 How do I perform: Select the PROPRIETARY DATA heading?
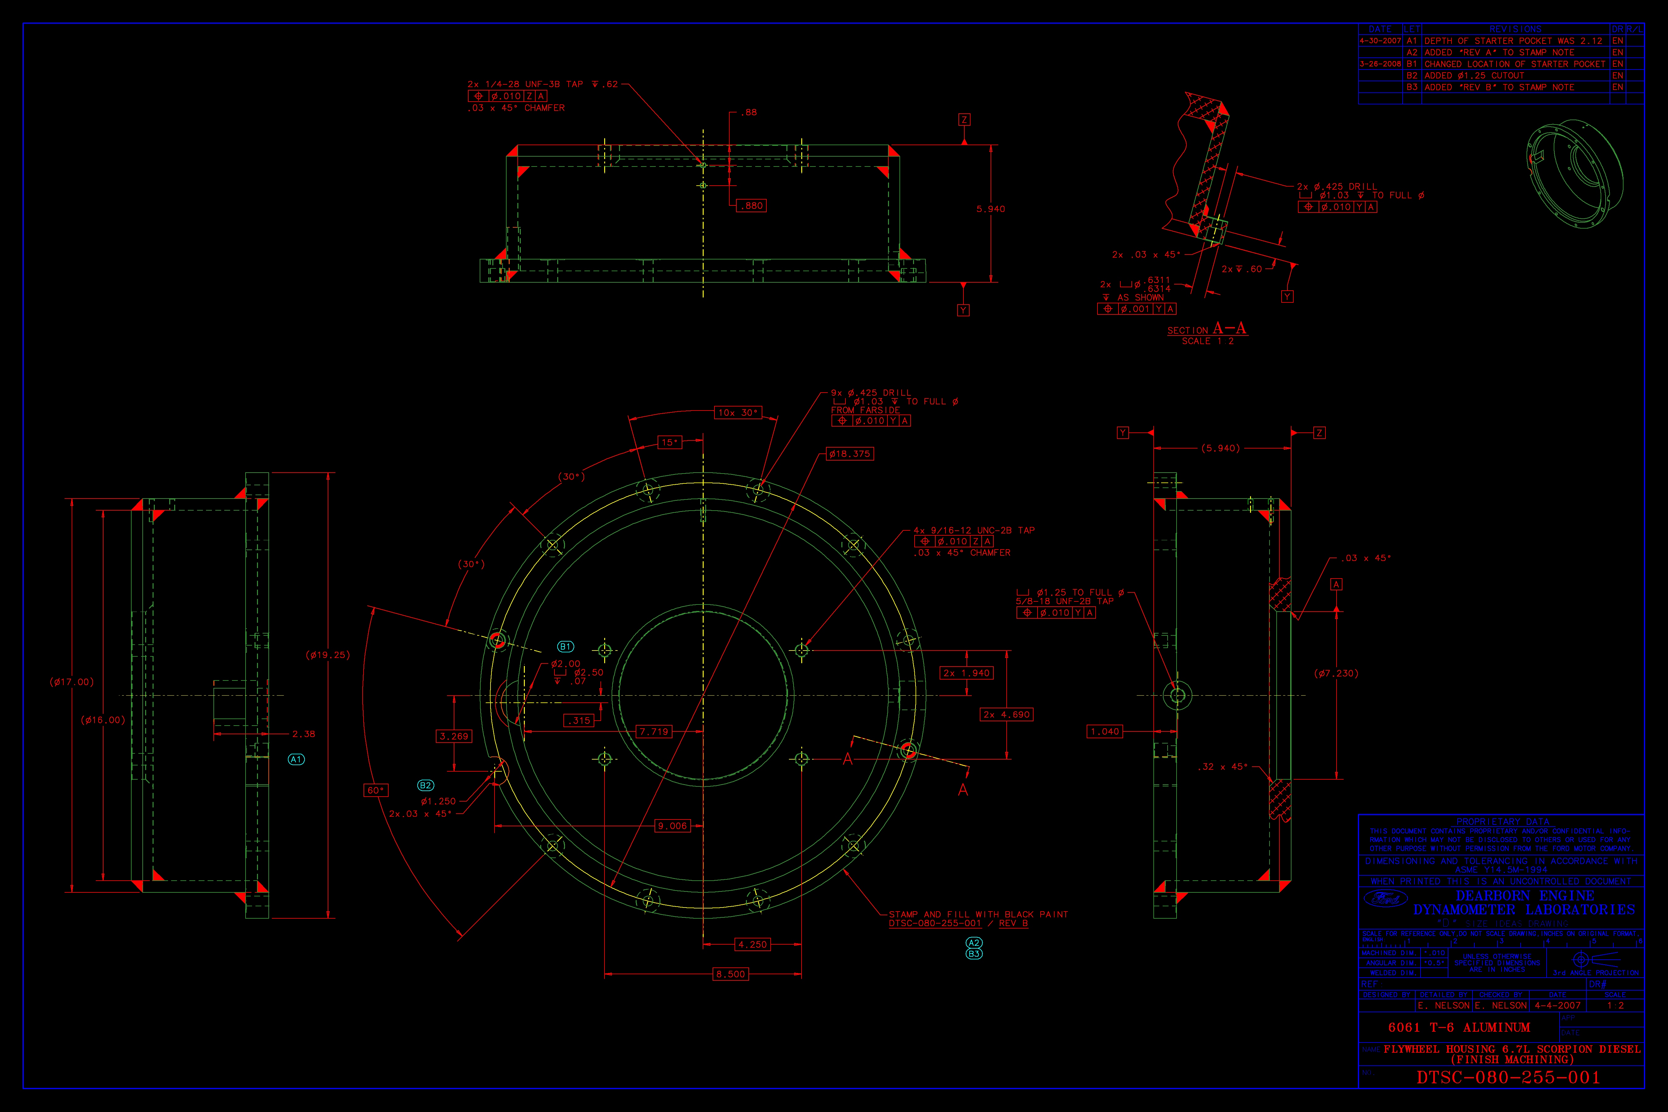coord(1503,821)
